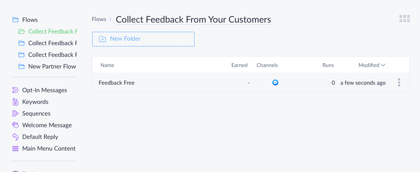Click the Name column header
The height and width of the screenshot is (172, 420).
click(x=107, y=65)
